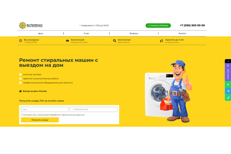Open the purple leave-request side tab
This screenshot has height=154, width=231.
228,72
